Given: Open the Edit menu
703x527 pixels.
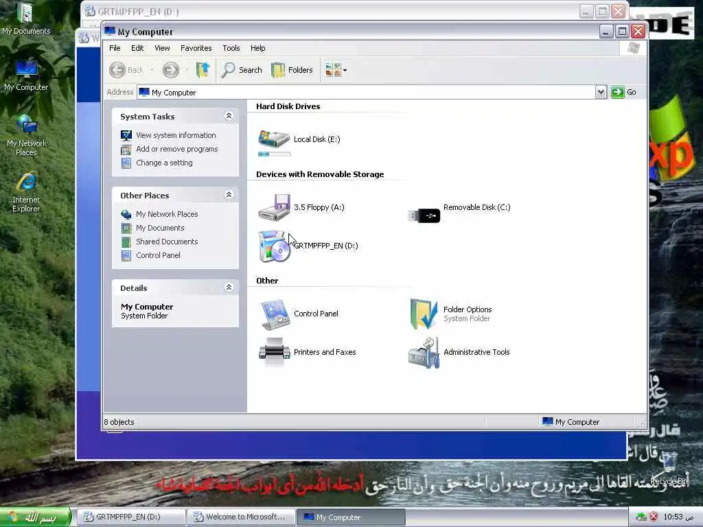Looking at the screenshot, I should (x=137, y=48).
